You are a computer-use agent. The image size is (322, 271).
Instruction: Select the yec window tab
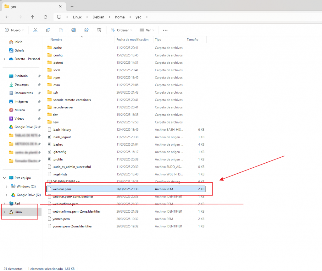[x=34, y=7]
